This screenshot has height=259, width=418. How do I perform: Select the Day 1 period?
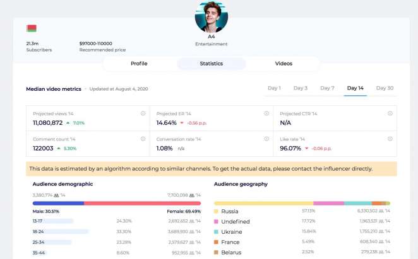coord(275,88)
